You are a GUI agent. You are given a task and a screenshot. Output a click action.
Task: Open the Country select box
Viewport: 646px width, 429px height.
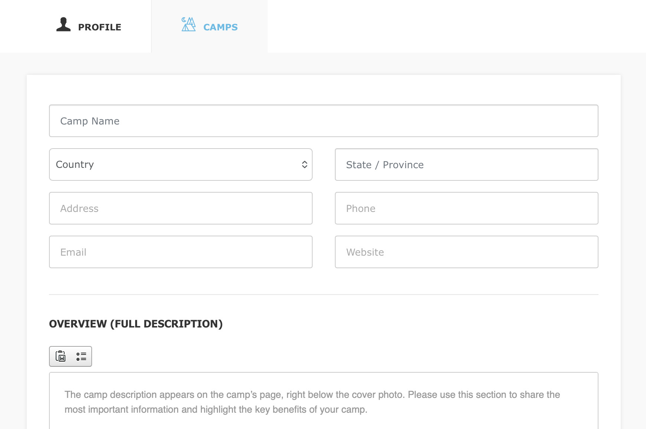(180, 164)
